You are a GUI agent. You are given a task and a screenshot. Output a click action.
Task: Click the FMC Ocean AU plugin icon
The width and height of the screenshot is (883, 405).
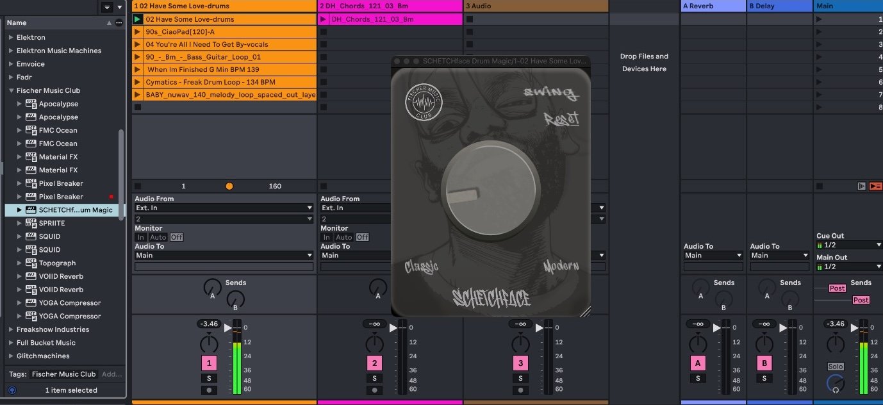pos(31,144)
